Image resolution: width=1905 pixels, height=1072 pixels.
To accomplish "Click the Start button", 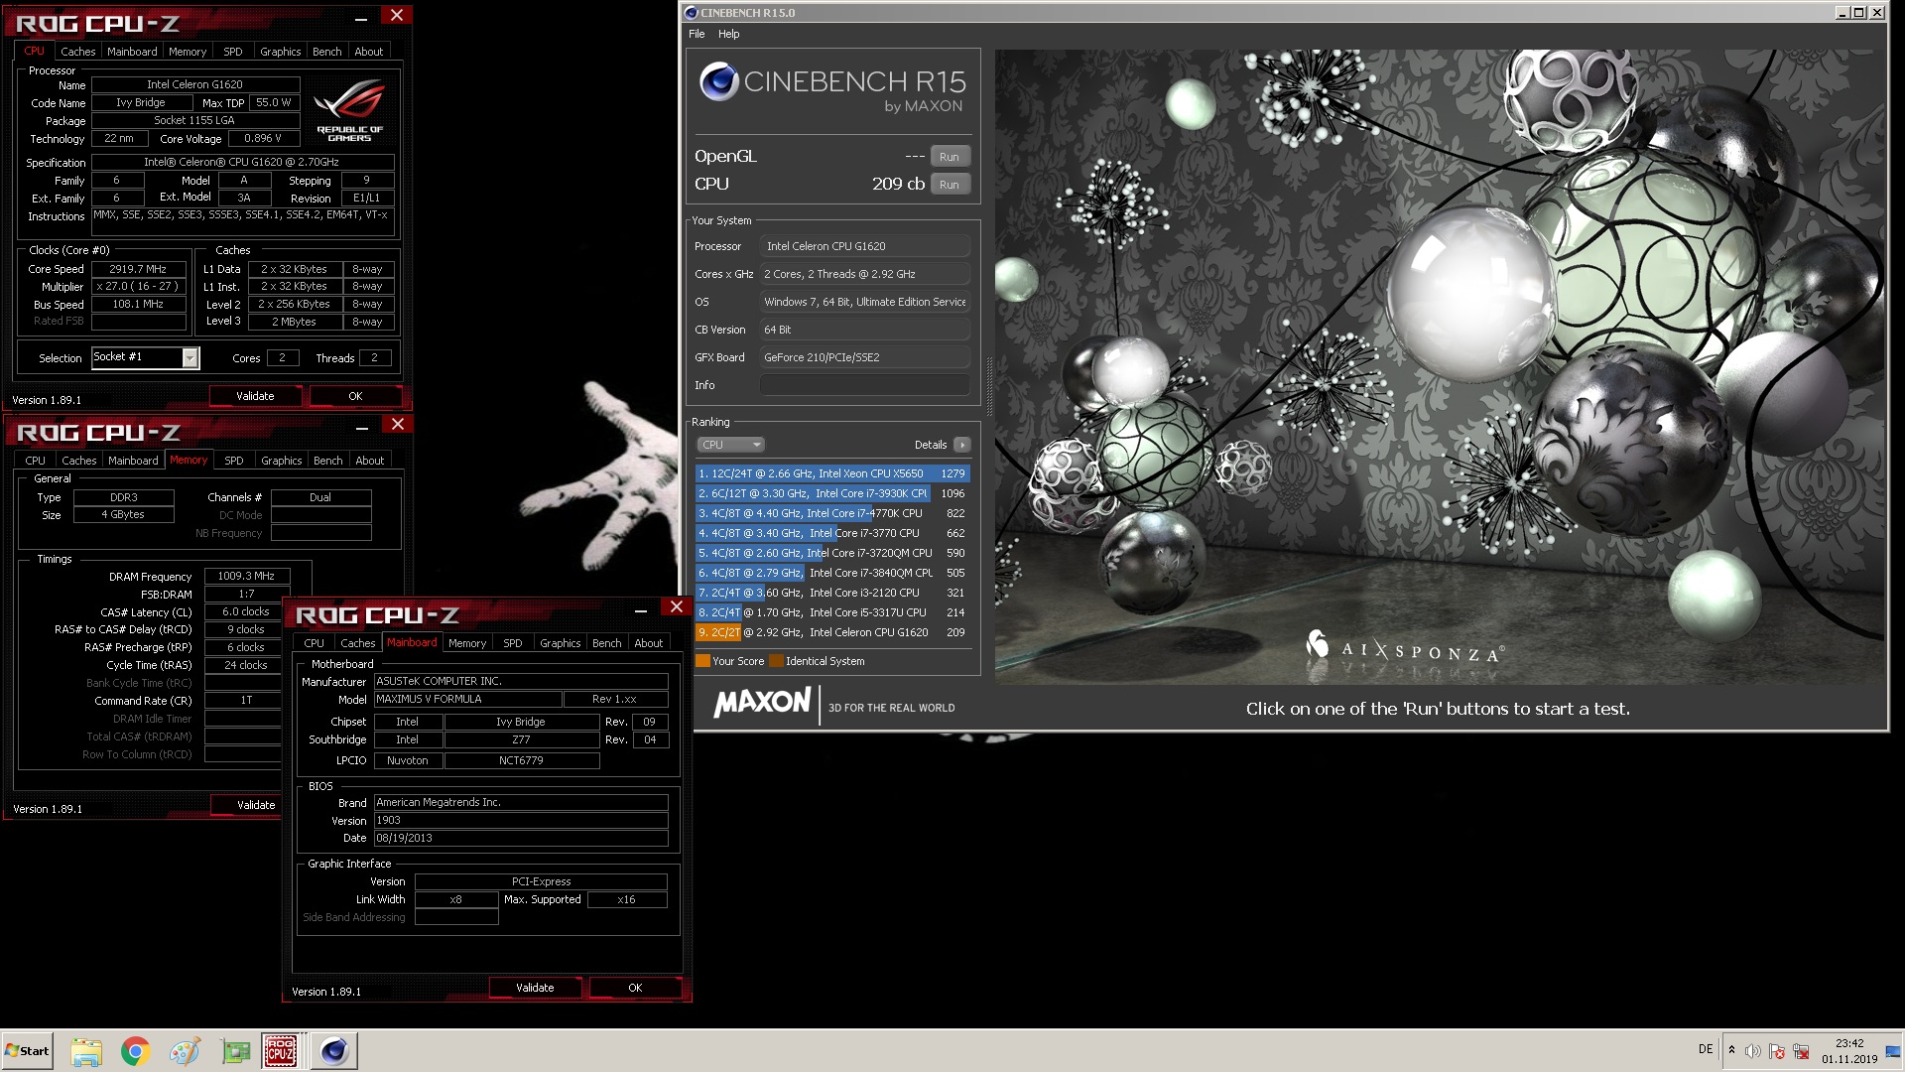I will (x=27, y=1050).
